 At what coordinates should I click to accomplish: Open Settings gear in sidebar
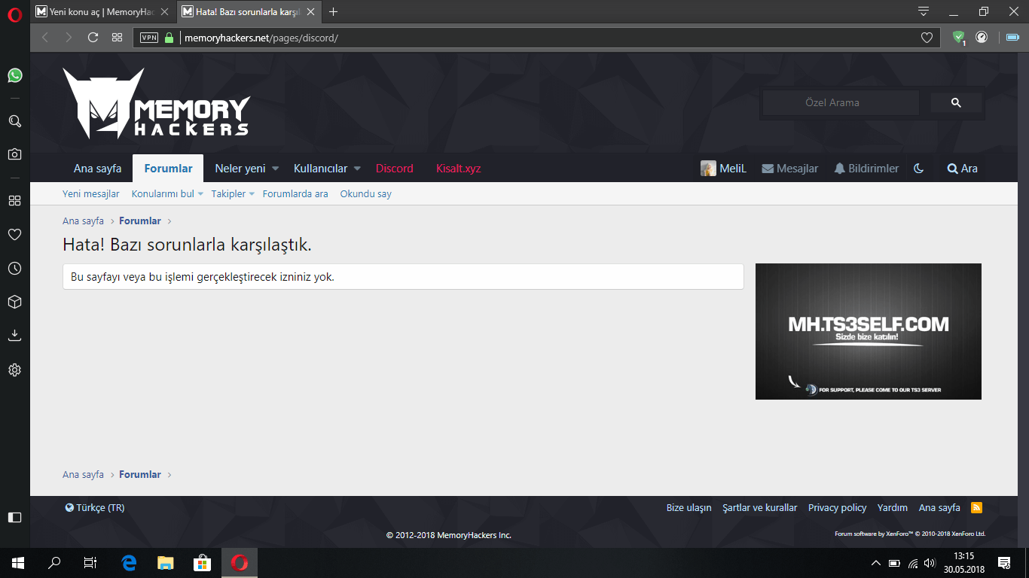[x=14, y=370]
